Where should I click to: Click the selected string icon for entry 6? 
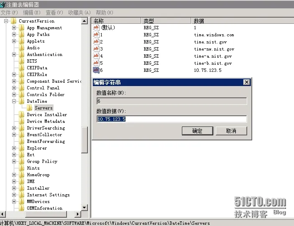(x=96, y=70)
